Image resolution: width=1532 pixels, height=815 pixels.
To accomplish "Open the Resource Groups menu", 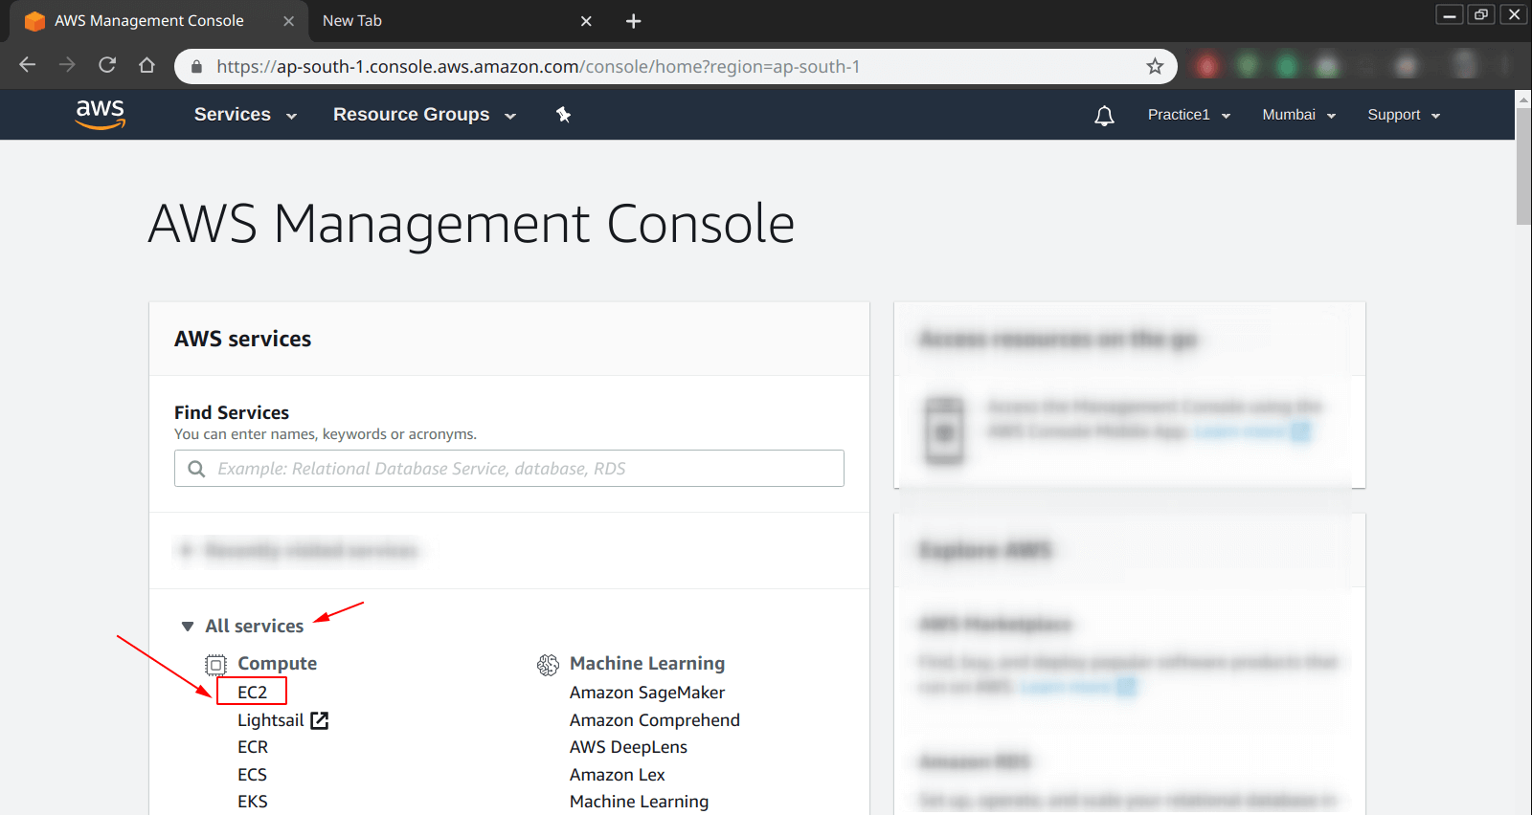I will click(x=424, y=115).
